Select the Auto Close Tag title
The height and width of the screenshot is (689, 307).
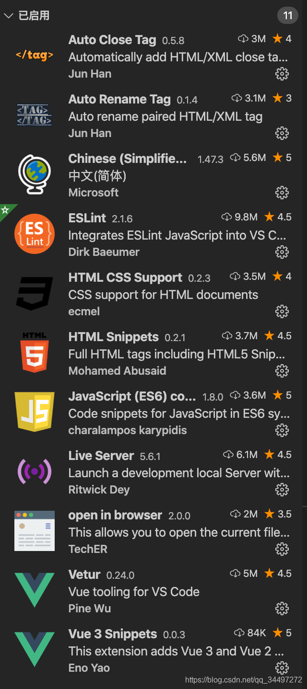112,40
